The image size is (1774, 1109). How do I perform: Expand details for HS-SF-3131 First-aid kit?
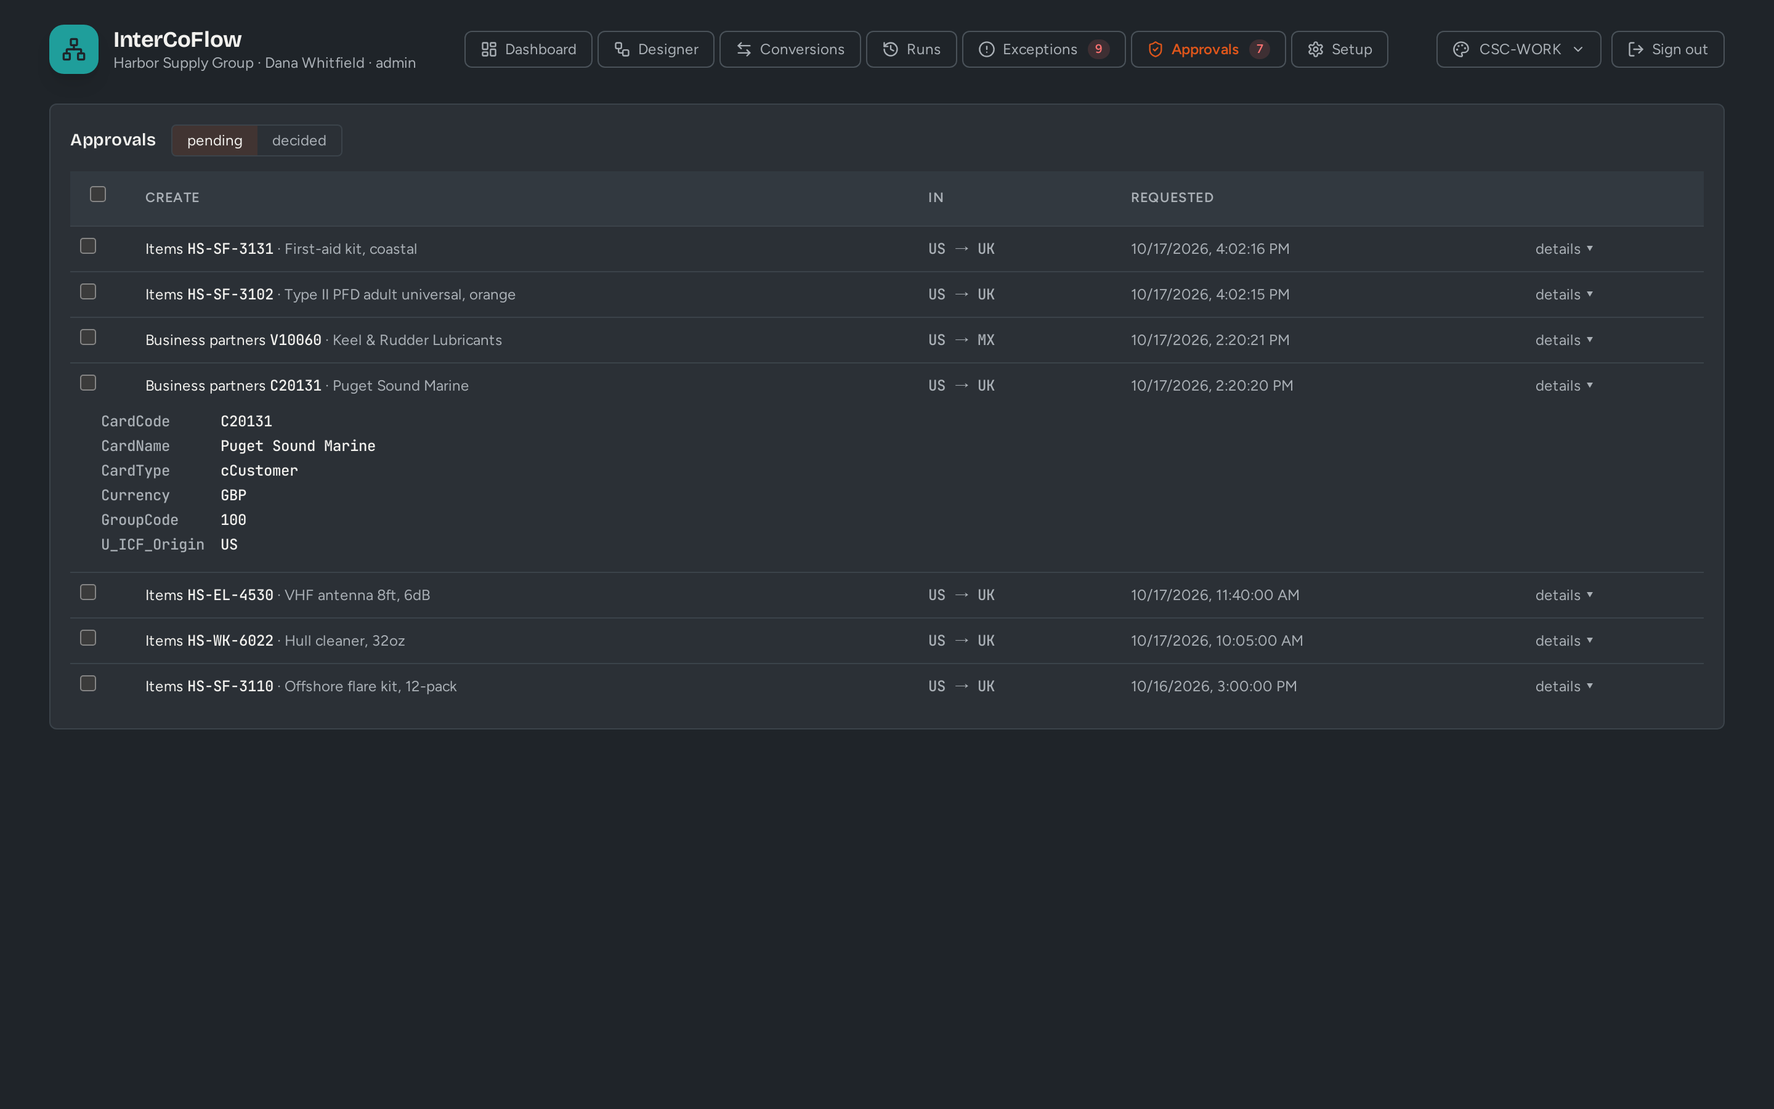1563,249
